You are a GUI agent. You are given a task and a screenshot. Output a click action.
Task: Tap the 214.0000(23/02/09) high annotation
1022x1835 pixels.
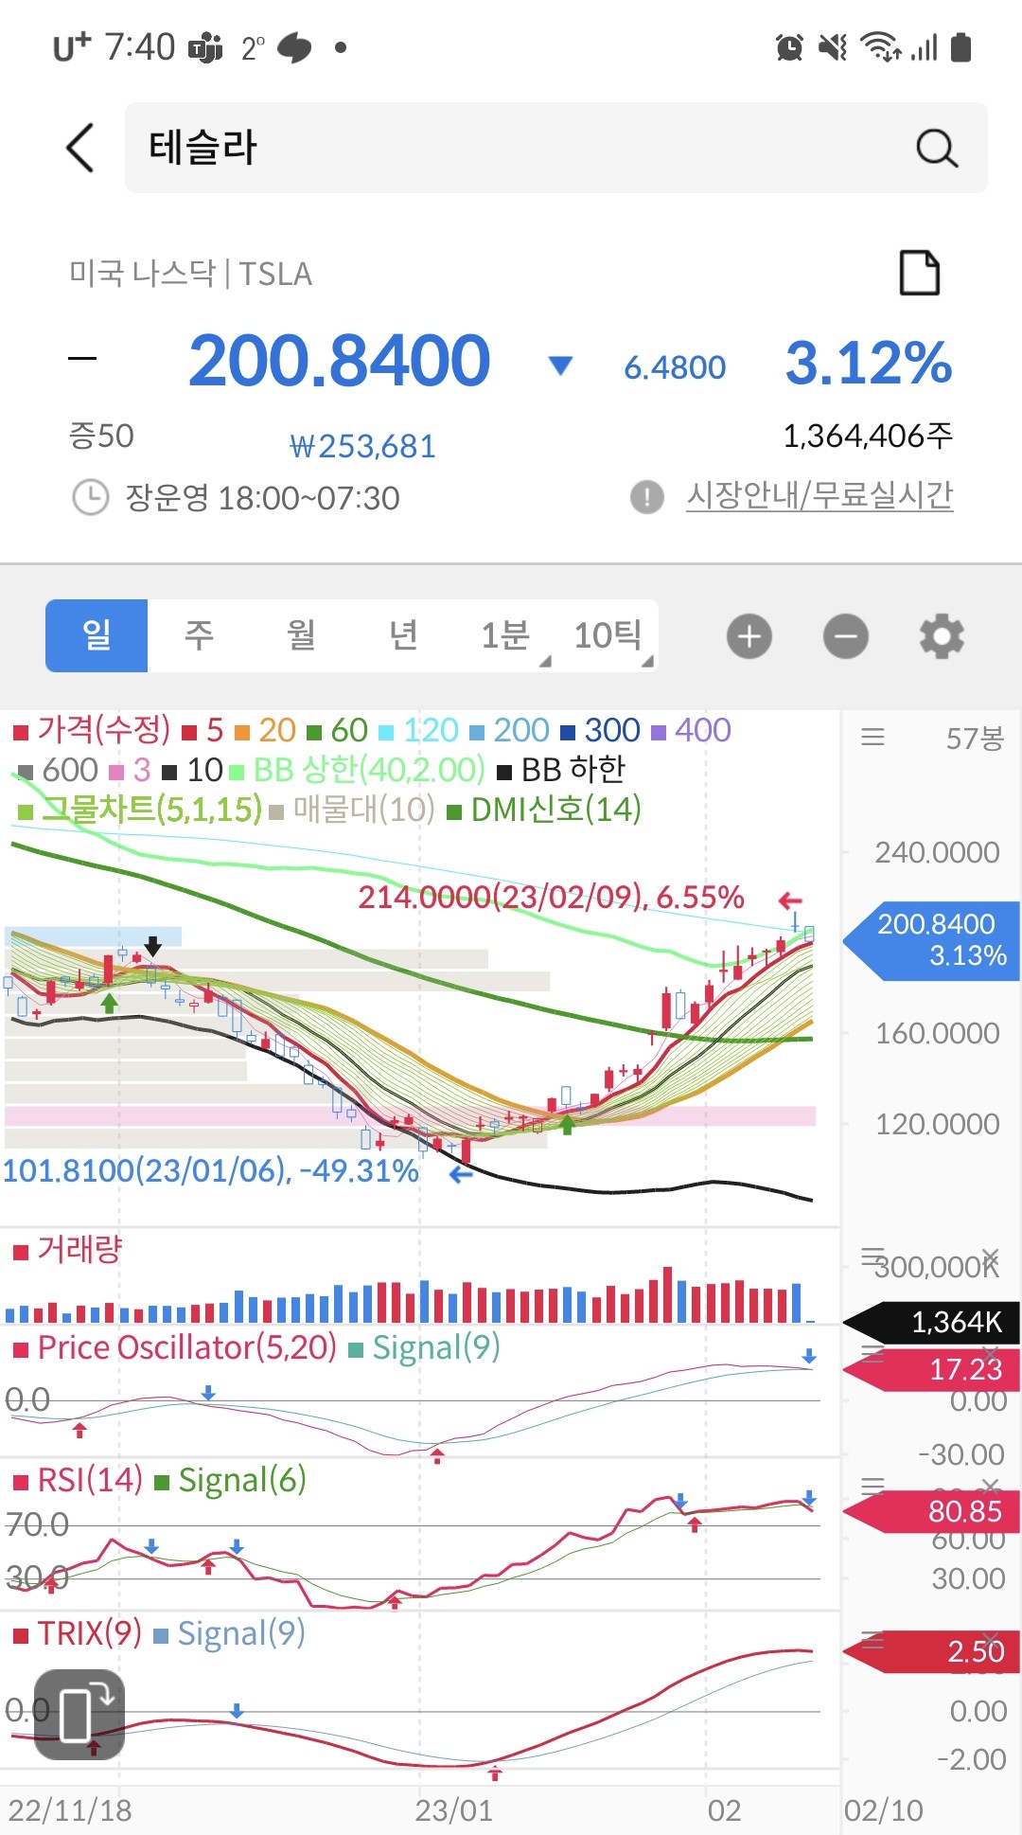tap(551, 897)
